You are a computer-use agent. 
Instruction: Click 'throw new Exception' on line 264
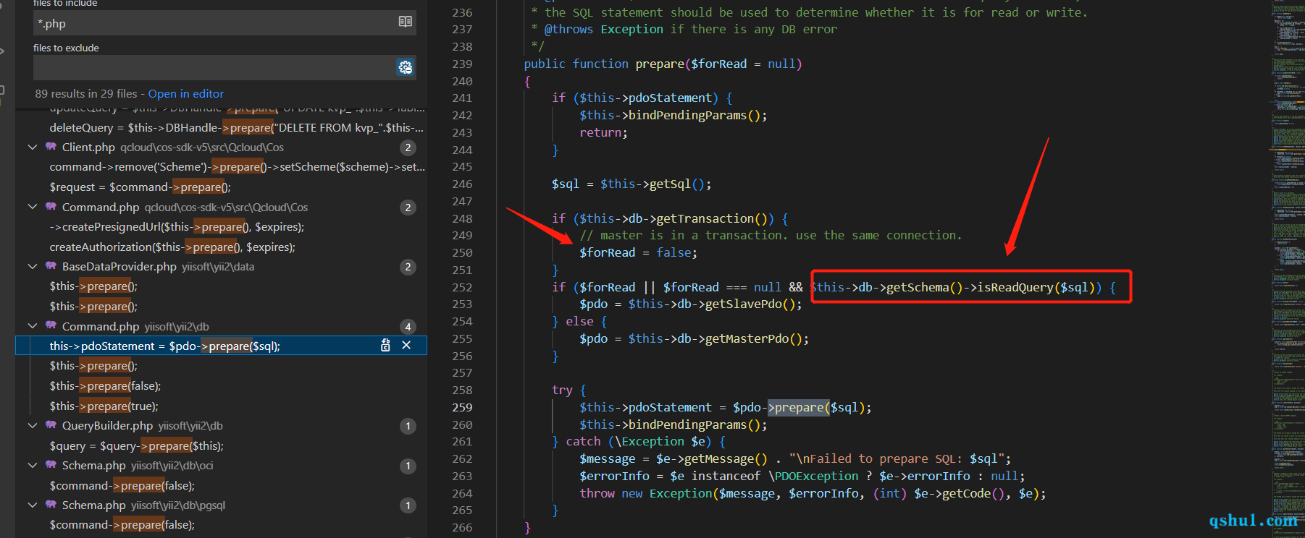pos(646,493)
